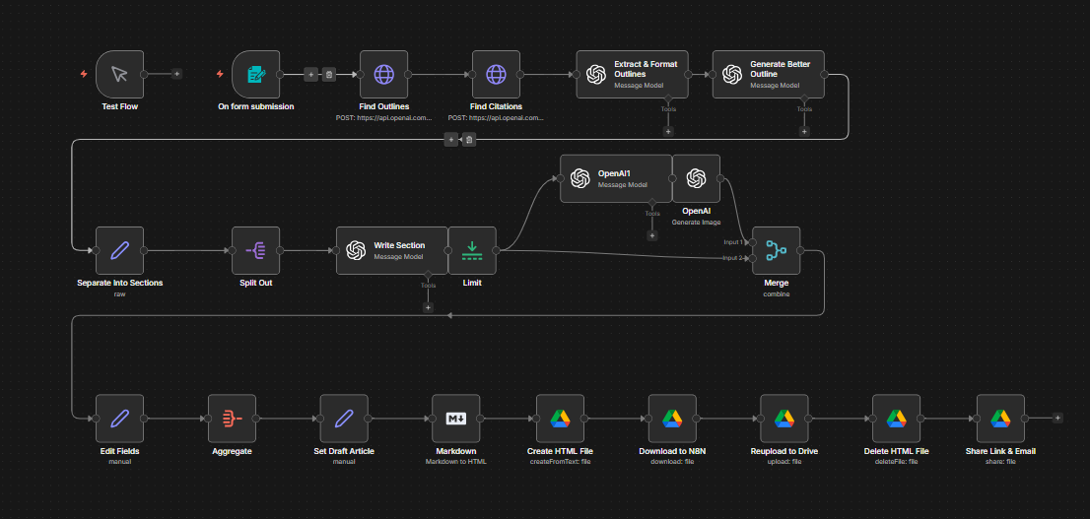Click the 'upload: file' subtitle
This screenshot has height=519, width=1090.
[783, 461]
